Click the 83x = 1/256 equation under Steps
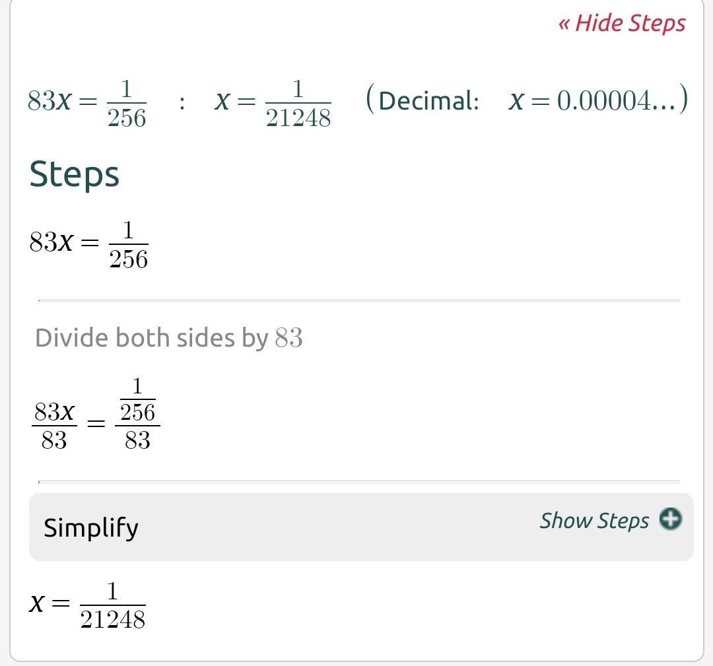This screenshot has height=666, width=713. pos(88,244)
